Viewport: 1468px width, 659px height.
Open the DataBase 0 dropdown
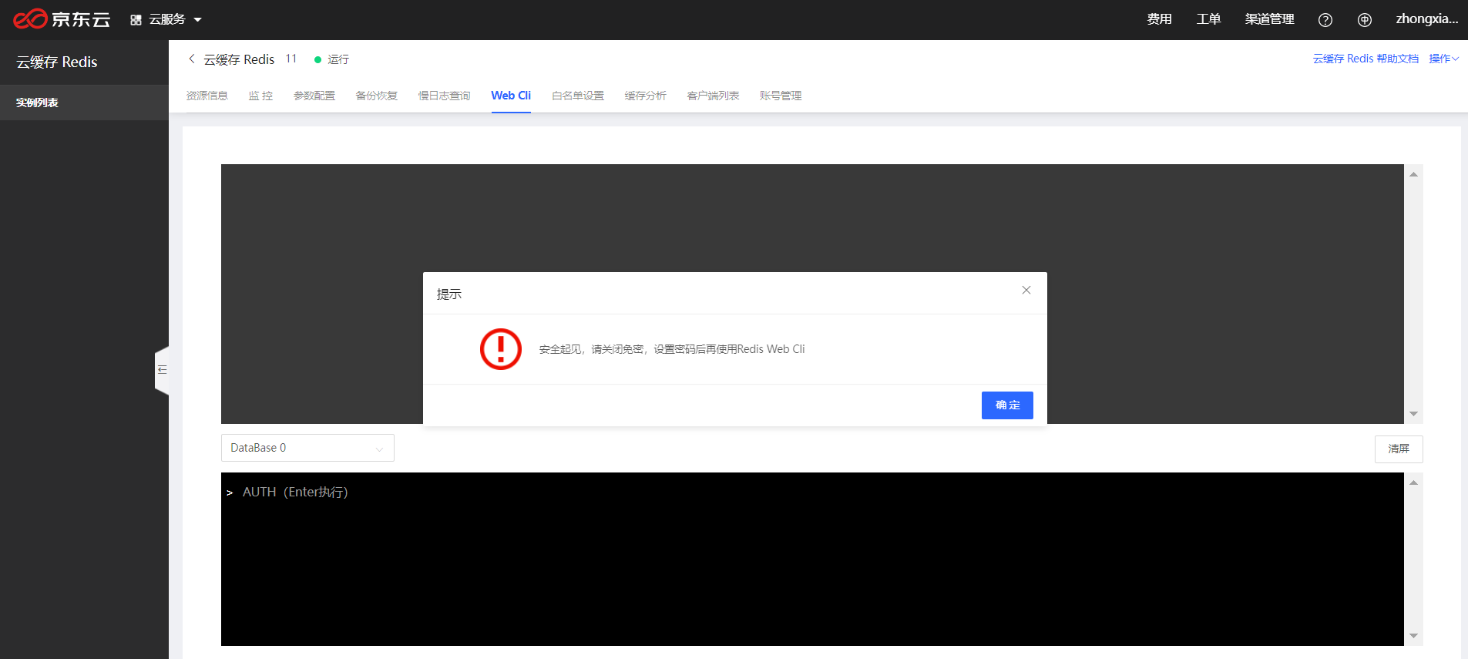(307, 448)
